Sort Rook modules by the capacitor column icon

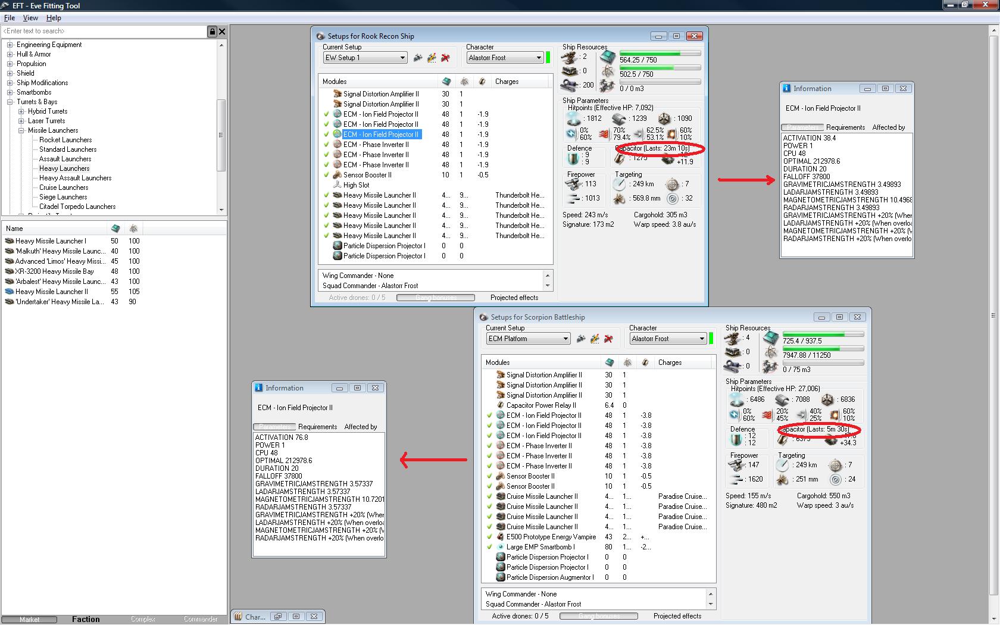coord(482,82)
